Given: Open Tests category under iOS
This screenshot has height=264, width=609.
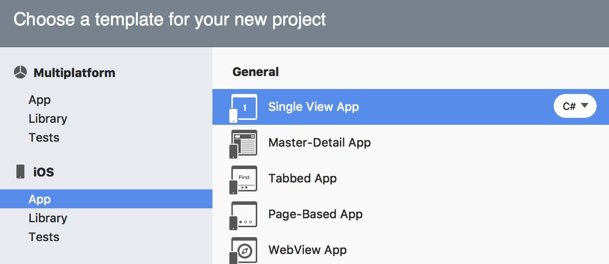Looking at the screenshot, I should coord(44,237).
